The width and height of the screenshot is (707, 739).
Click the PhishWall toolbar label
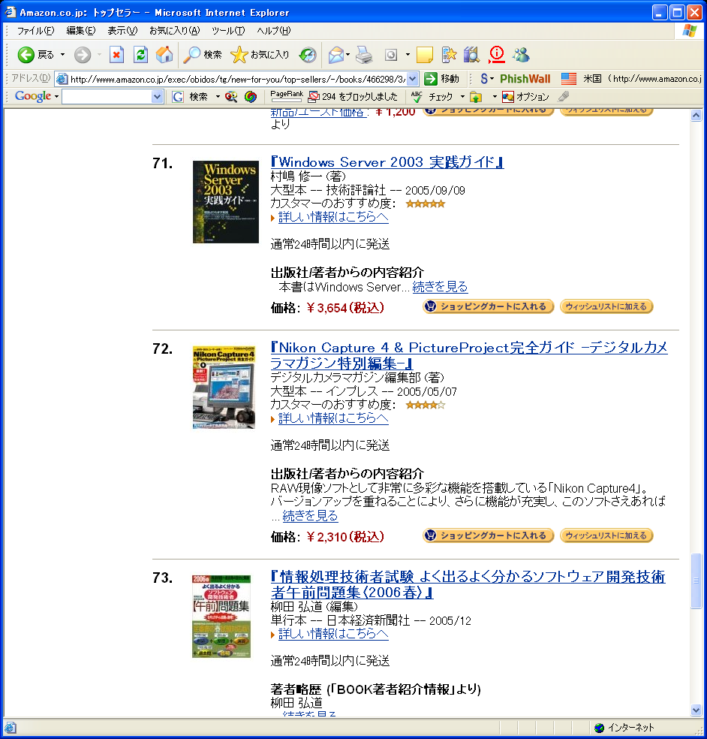coord(525,79)
